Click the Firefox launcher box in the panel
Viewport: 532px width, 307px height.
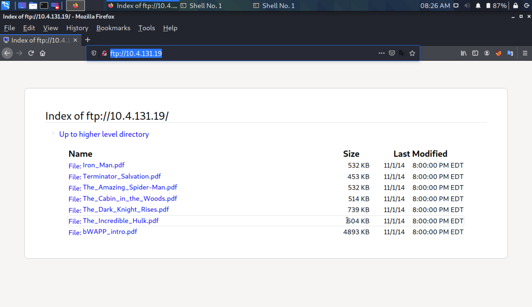(75, 6)
